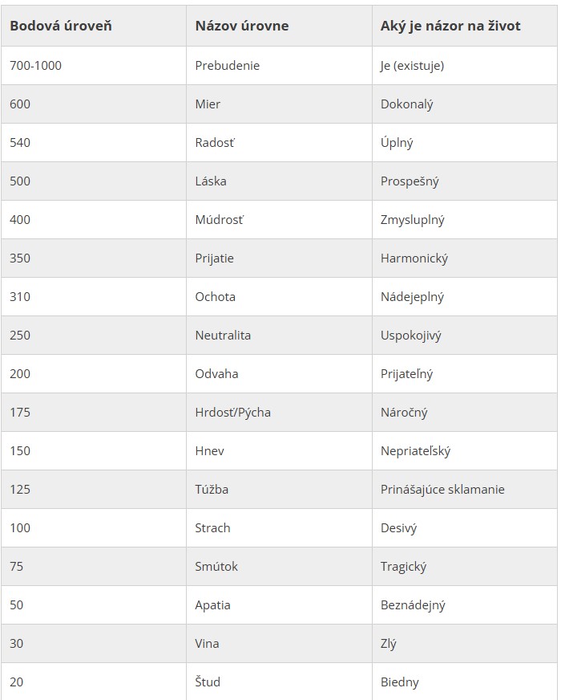Viewport: 561px width, 700px height.
Task: Click the 'Beznádejný' cell
Action: coord(465,605)
